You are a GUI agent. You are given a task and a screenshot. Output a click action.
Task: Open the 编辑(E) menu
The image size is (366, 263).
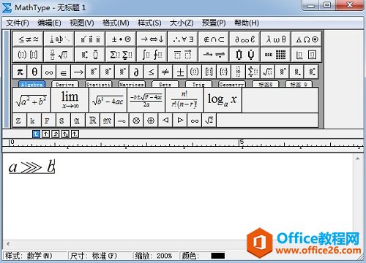49,23
